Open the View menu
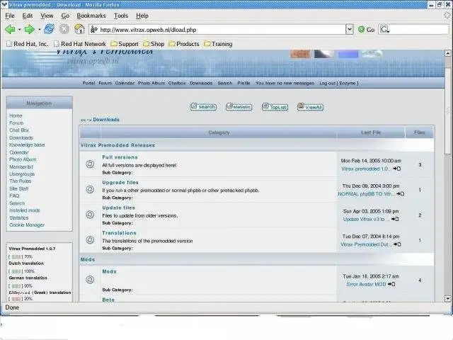The image size is (453, 340). [47, 16]
